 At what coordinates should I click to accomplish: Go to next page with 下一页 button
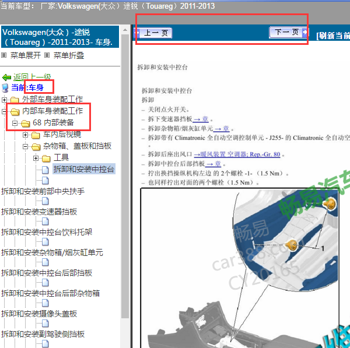pos(288,33)
